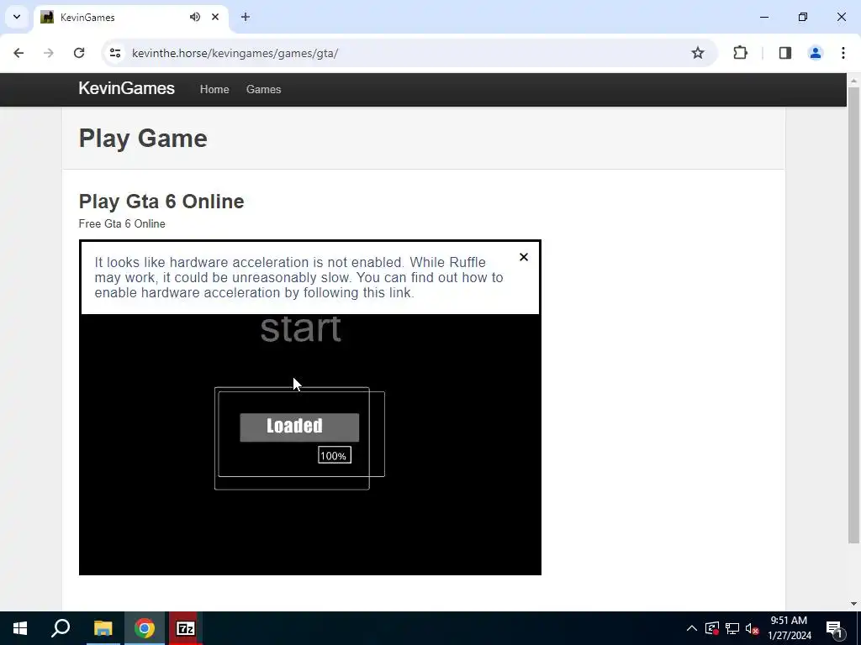Open the muted volume tray icon

click(753, 628)
